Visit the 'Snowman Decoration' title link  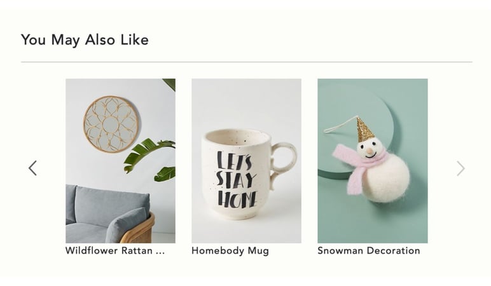(368, 250)
